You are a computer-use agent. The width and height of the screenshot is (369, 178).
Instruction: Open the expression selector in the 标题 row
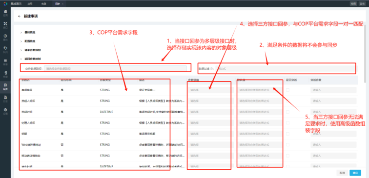pyautogui.click(x=260, y=134)
